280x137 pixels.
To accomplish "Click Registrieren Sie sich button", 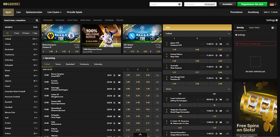I will point(252,4).
